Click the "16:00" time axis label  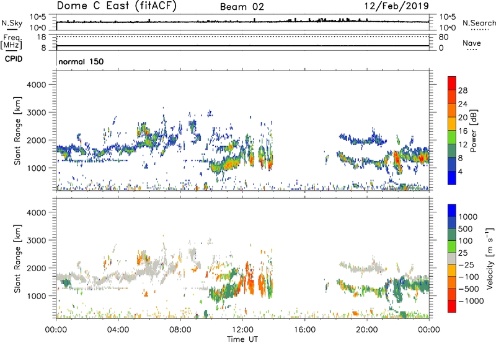pyautogui.click(x=304, y=330)
